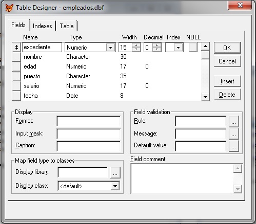Screen dimensions: 256x224
Task: Select the salario field name
Action: pos(31,86)
